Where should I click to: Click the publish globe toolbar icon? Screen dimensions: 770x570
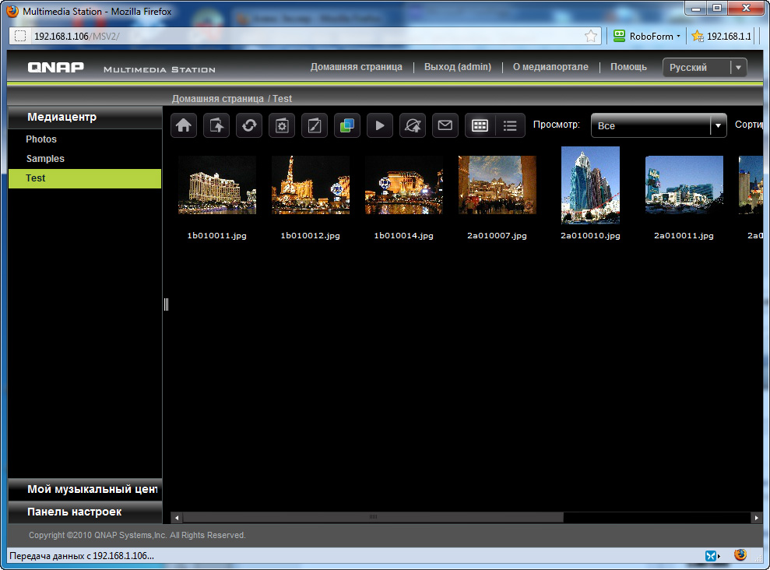tap(413, 125)
